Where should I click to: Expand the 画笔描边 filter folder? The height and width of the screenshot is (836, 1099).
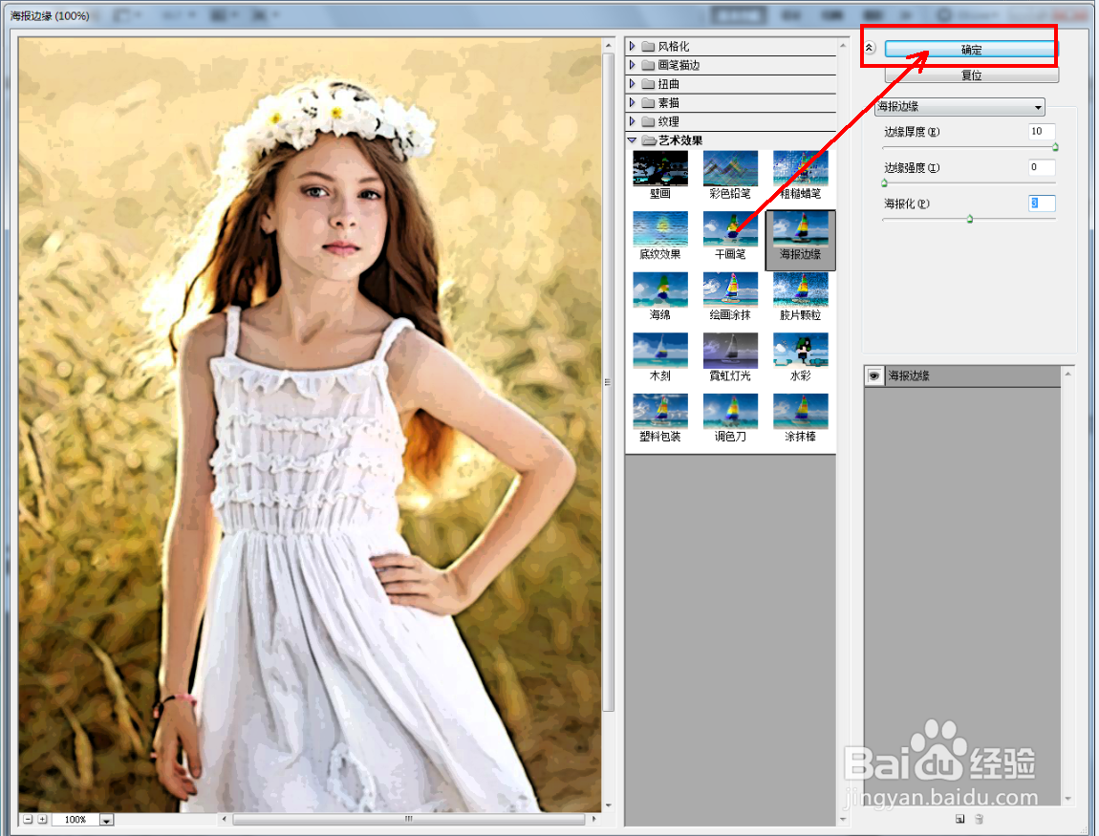tap(633, 65)
